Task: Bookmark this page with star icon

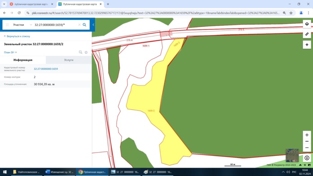Action: point(291,13)
